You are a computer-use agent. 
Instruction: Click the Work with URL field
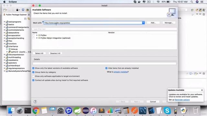point(93,23)
